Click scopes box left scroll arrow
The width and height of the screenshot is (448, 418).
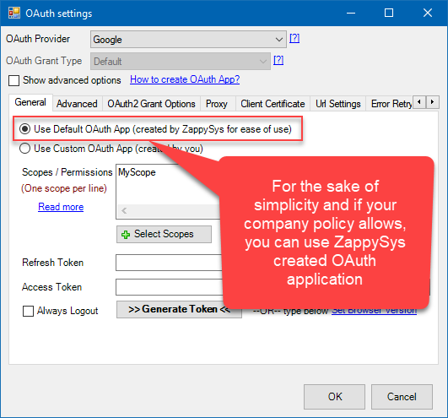pos(124,211)
